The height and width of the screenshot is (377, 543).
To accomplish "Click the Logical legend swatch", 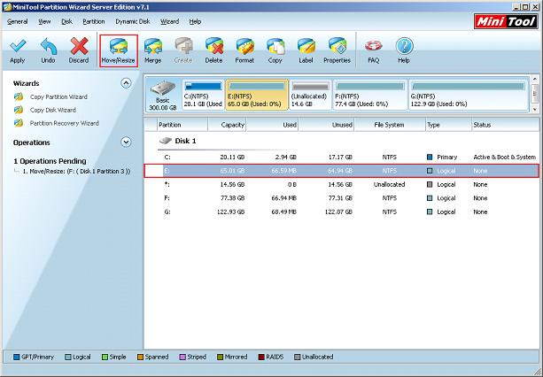I will click(68, 357).
